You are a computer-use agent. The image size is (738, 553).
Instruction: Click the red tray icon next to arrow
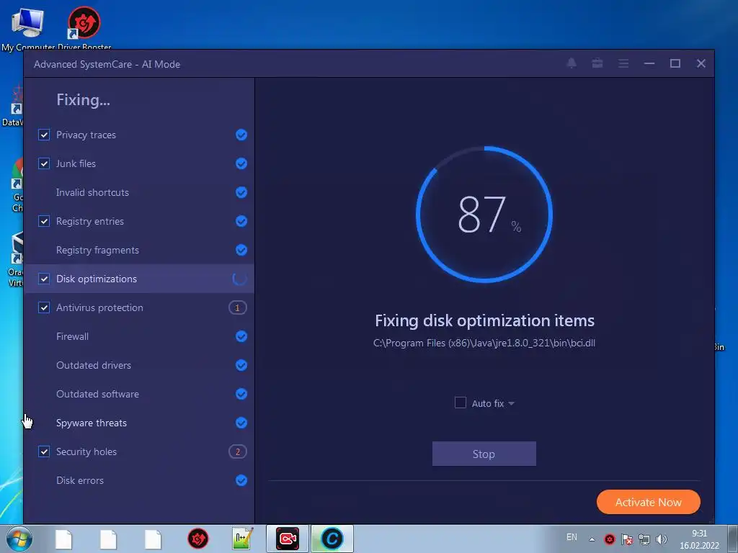click(610, 539)
